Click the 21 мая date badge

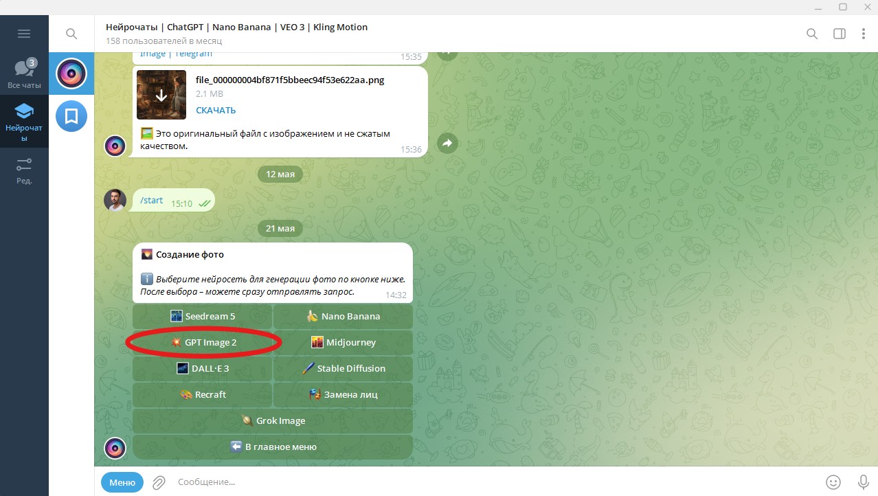coord(280,228)
